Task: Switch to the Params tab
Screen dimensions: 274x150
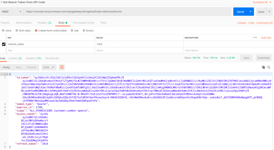Action: [5, 23]
